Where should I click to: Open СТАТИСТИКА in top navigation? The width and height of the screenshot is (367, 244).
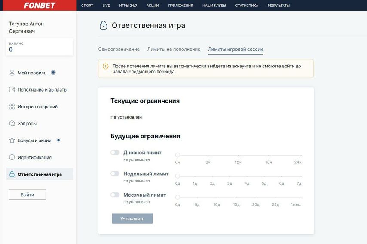[x=247, y=6]
